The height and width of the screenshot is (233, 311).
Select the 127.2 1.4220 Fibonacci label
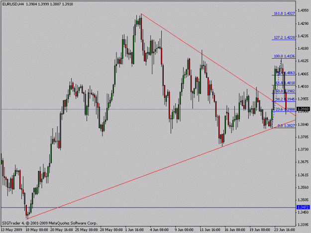tap(284, 38)
